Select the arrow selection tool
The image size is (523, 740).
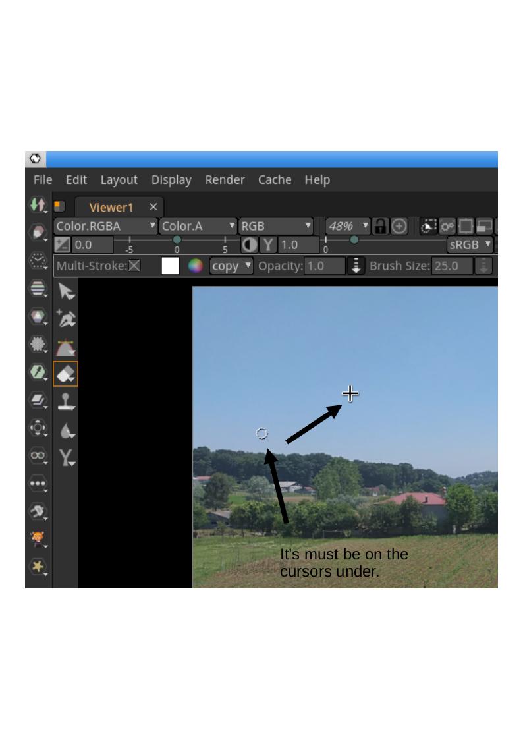pyautogui.click(x=66, y=291)
